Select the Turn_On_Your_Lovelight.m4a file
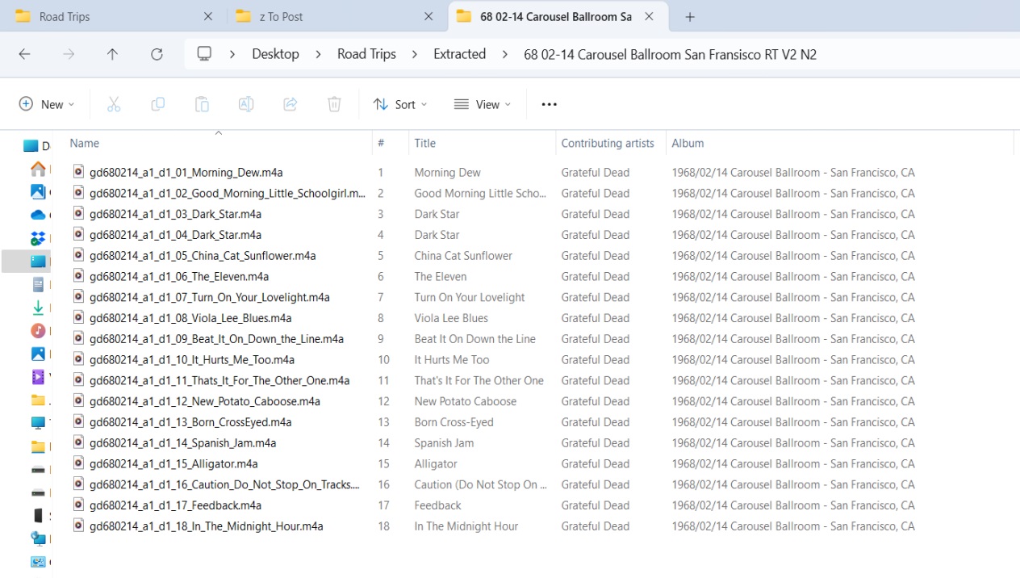This screenshot has height=578, width=1020. tap(210, 297)
